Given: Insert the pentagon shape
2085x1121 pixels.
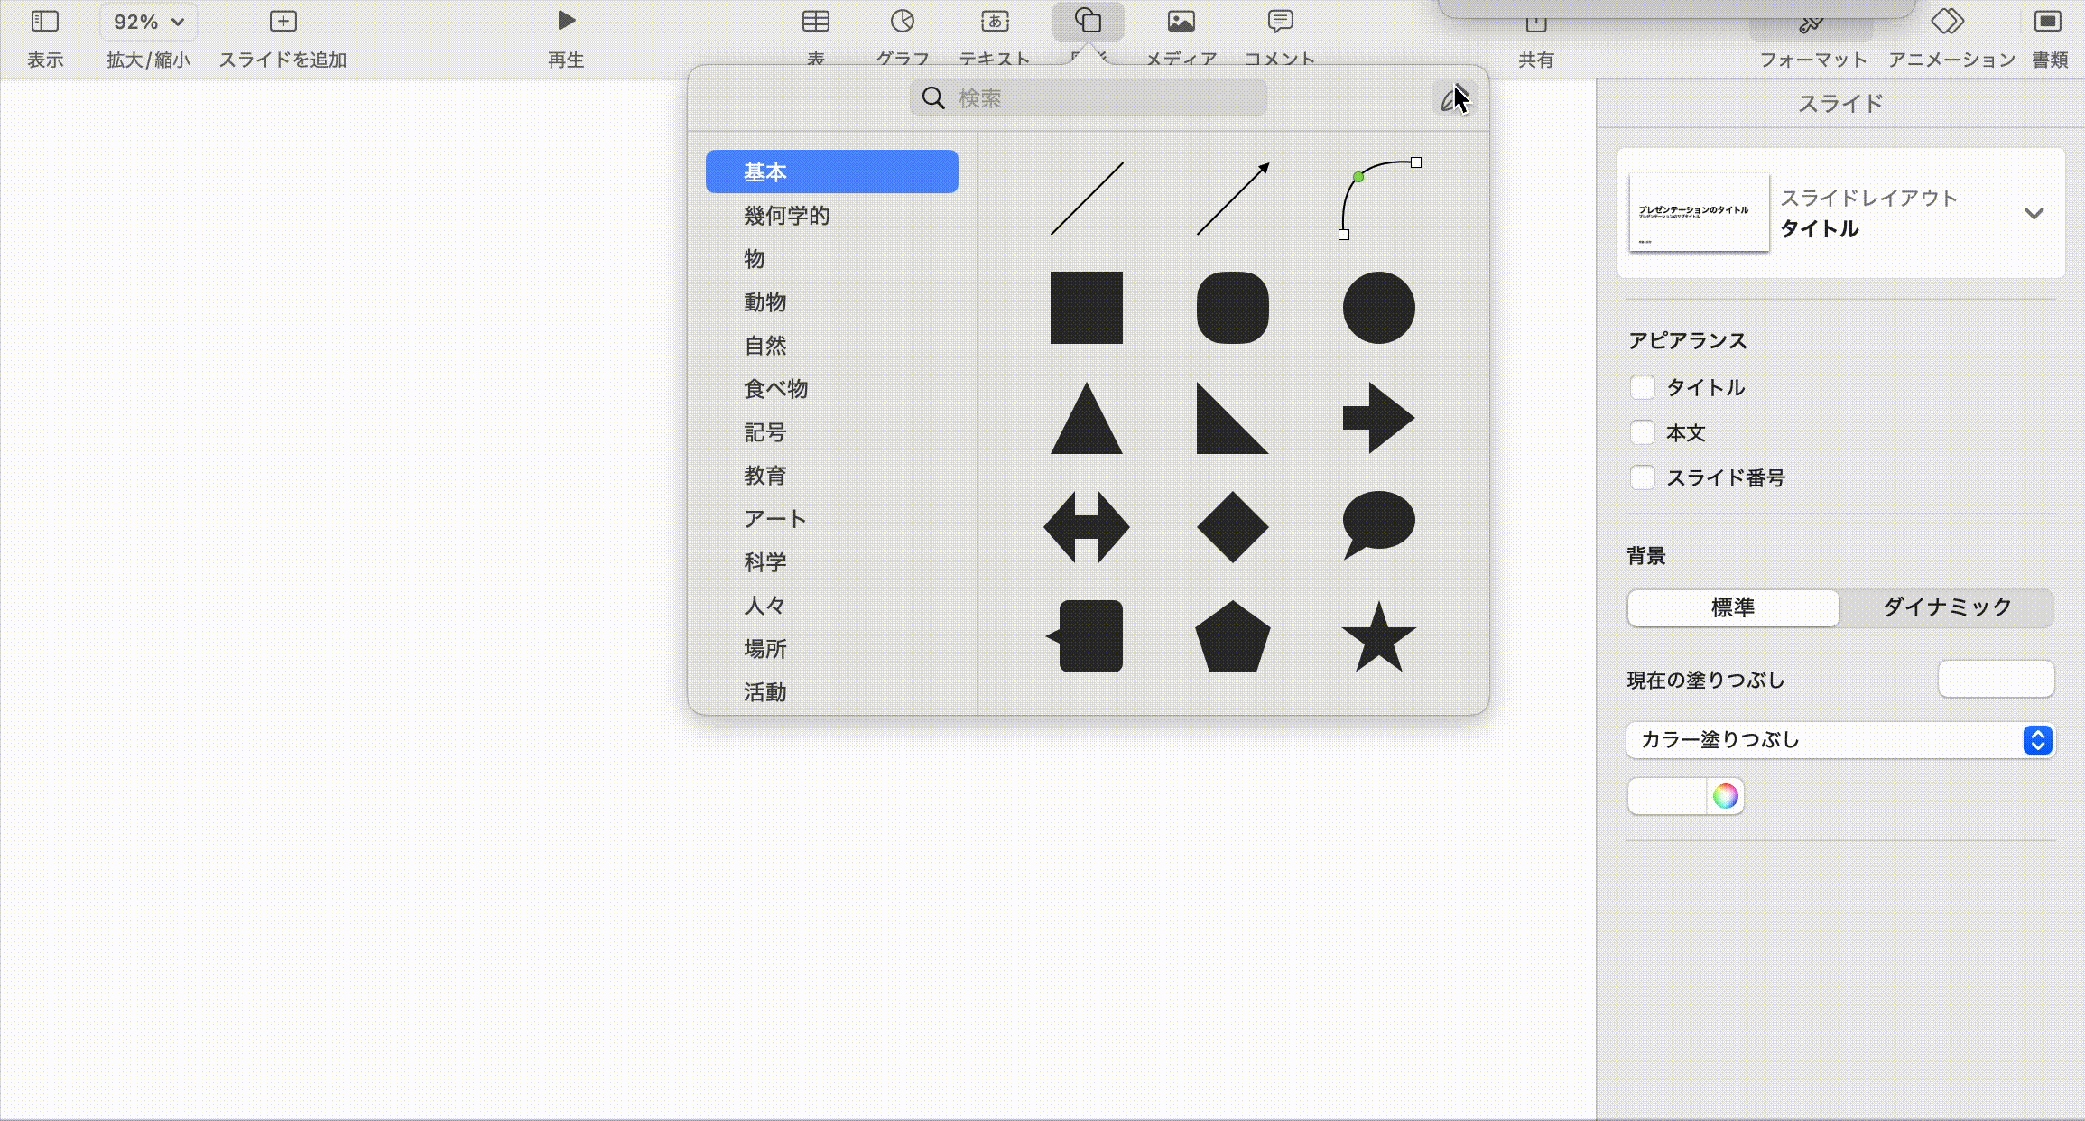Looking at the screenshot, I should [1232, 637].
